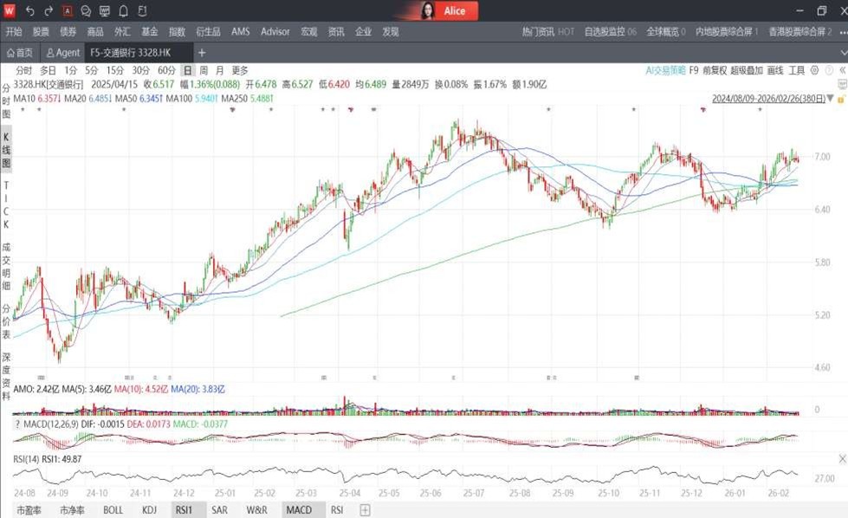Image resolution: width=848 pixels, height=518 pixels.
Task: Click the AI交易策略 link
Action: point(665,70)
